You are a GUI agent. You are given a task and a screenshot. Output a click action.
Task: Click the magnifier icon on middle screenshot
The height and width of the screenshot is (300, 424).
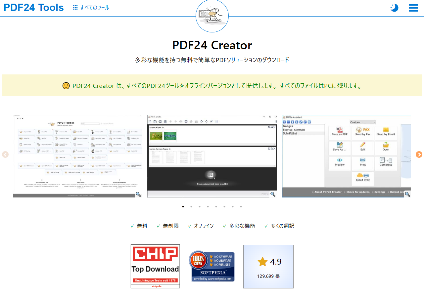[x=272, y=194]
